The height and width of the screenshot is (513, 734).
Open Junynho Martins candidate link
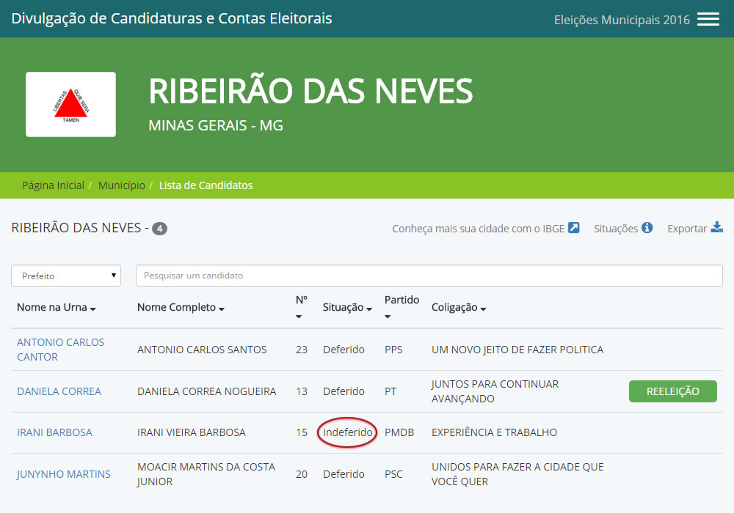click(x=64, y=474)
